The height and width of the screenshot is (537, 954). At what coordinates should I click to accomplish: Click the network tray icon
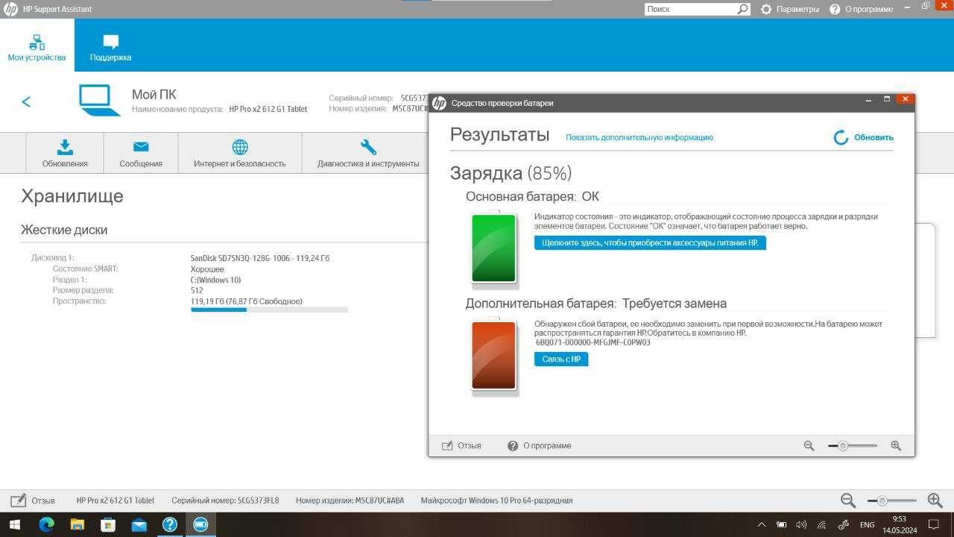point(821,525)
